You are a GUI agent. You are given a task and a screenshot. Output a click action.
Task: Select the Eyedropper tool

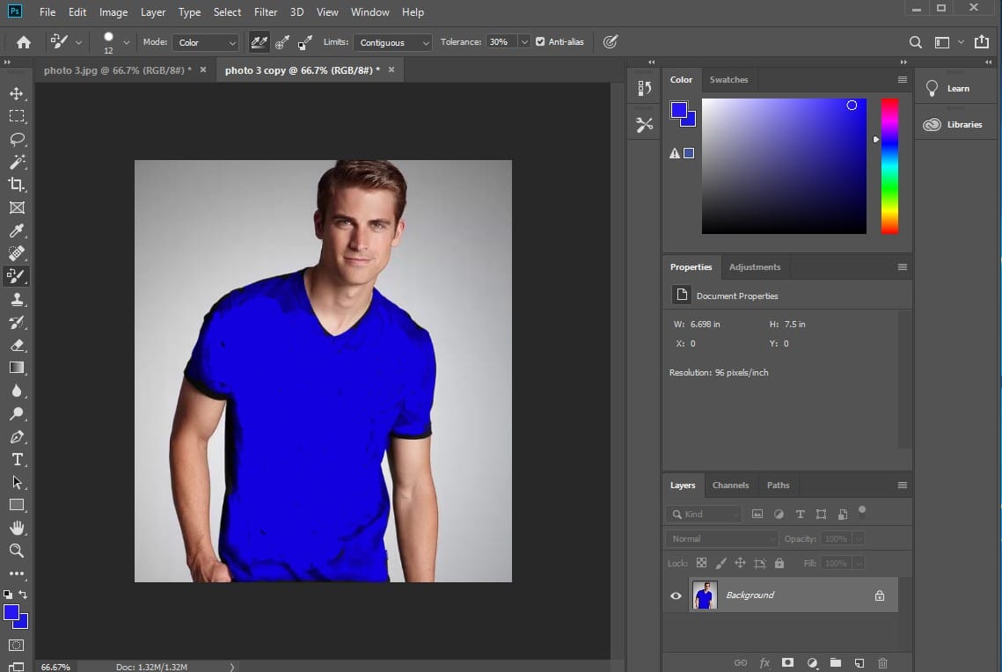[16, 230]
